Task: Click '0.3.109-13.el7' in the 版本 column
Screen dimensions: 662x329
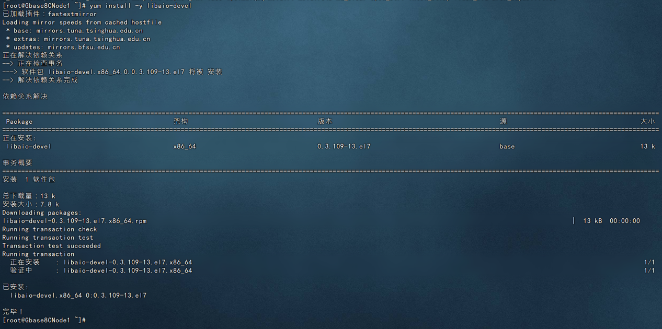Action: click(344, 147)
